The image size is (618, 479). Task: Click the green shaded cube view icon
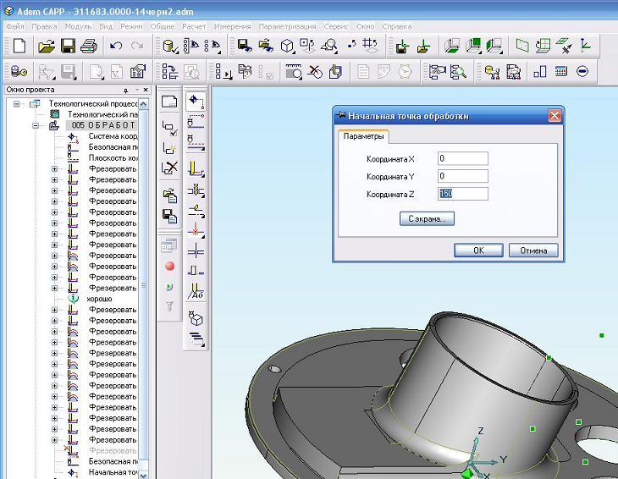(473, 46)
